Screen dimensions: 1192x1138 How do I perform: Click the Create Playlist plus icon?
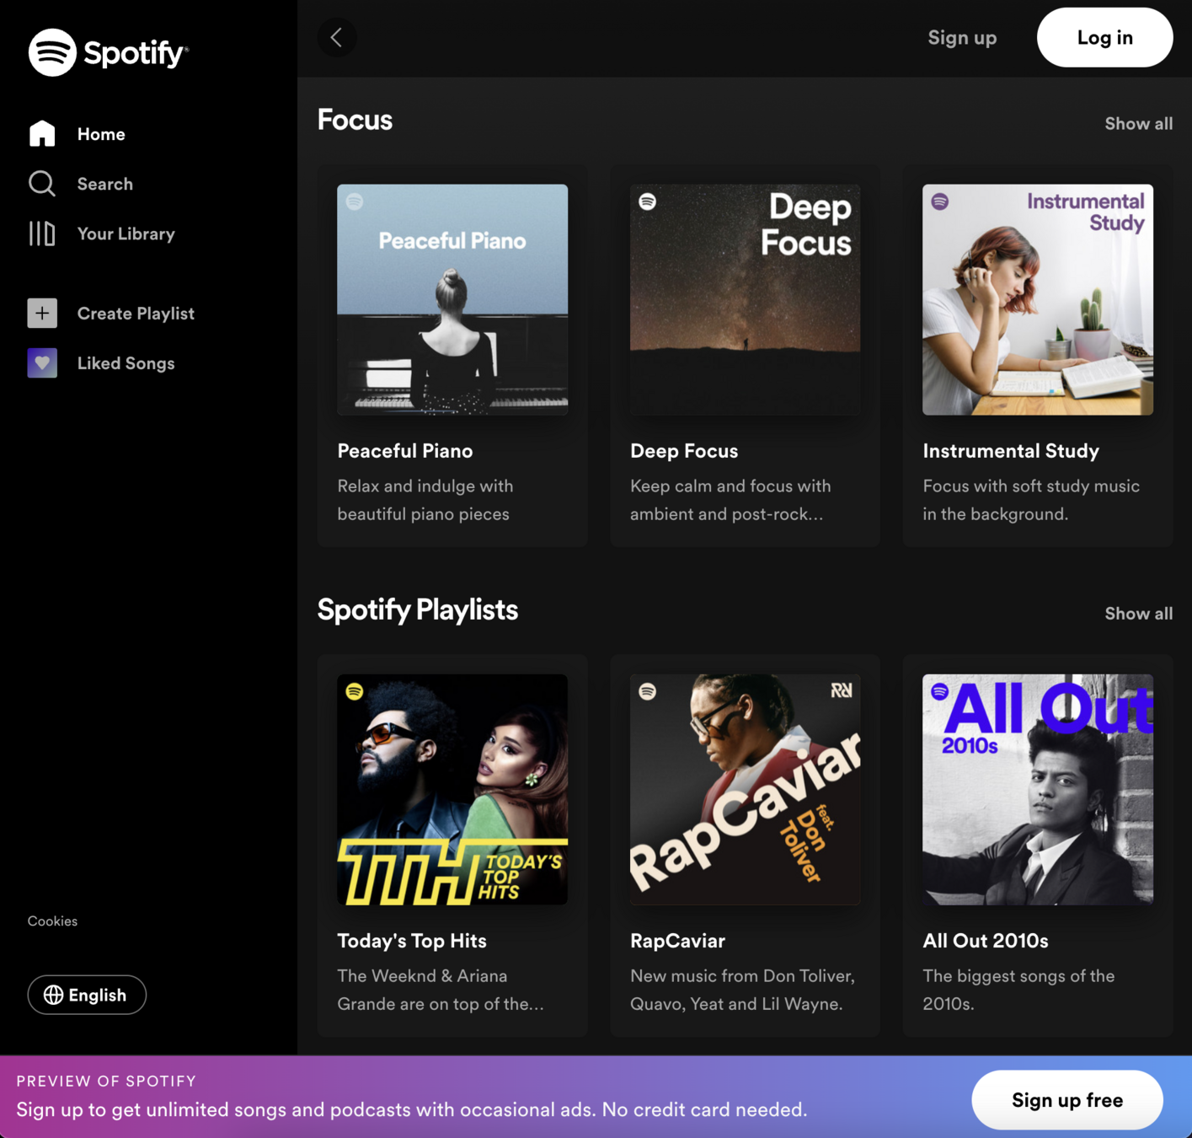pyautogui.click(x=42, y=314)
